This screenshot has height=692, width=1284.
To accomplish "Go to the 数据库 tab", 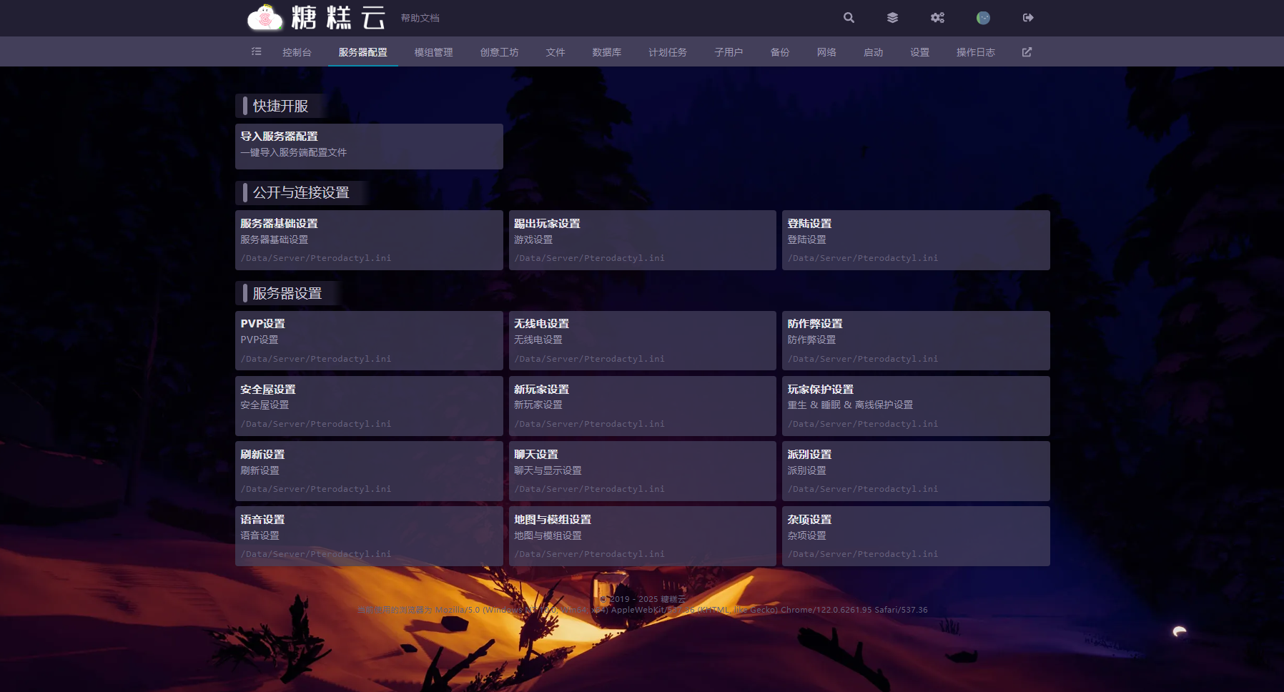I will [x=606, y=52].
